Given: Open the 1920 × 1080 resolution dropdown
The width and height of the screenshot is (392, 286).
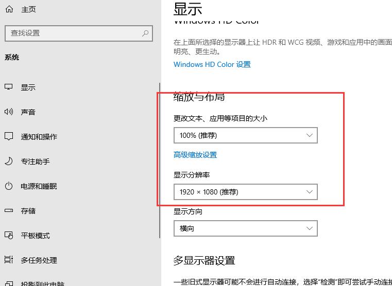Looking at the screenshot, I should 246,192.
